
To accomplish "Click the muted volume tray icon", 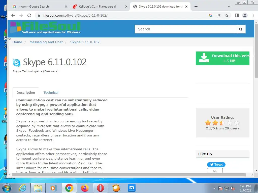I will coord(233,188).
